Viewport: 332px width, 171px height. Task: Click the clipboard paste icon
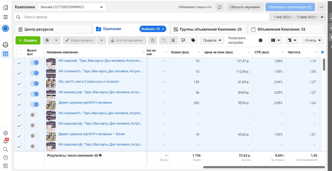click(x=153, y=40)
